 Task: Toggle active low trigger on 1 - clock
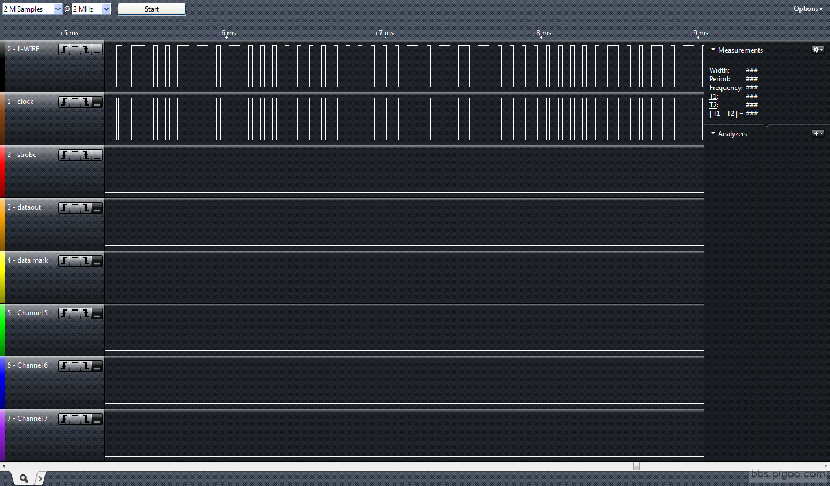(97, 102)
